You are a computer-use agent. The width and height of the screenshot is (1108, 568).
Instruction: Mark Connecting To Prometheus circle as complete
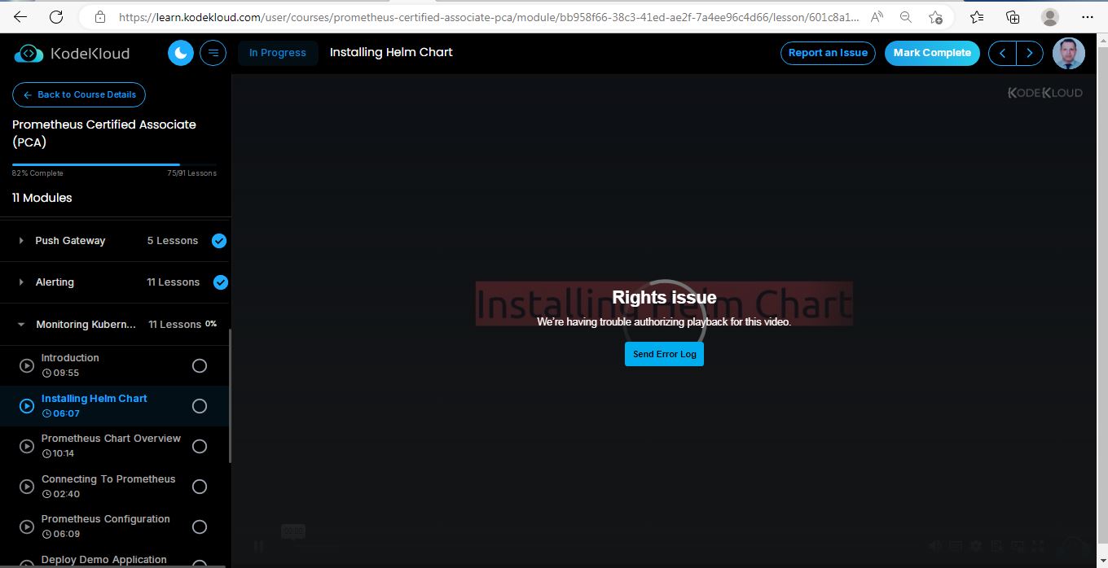coord(199,487)
